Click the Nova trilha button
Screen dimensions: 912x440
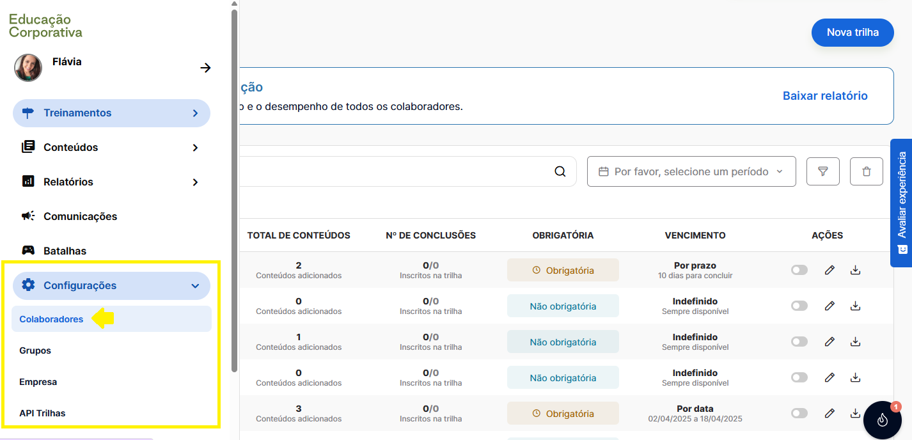tap(852, 32)
